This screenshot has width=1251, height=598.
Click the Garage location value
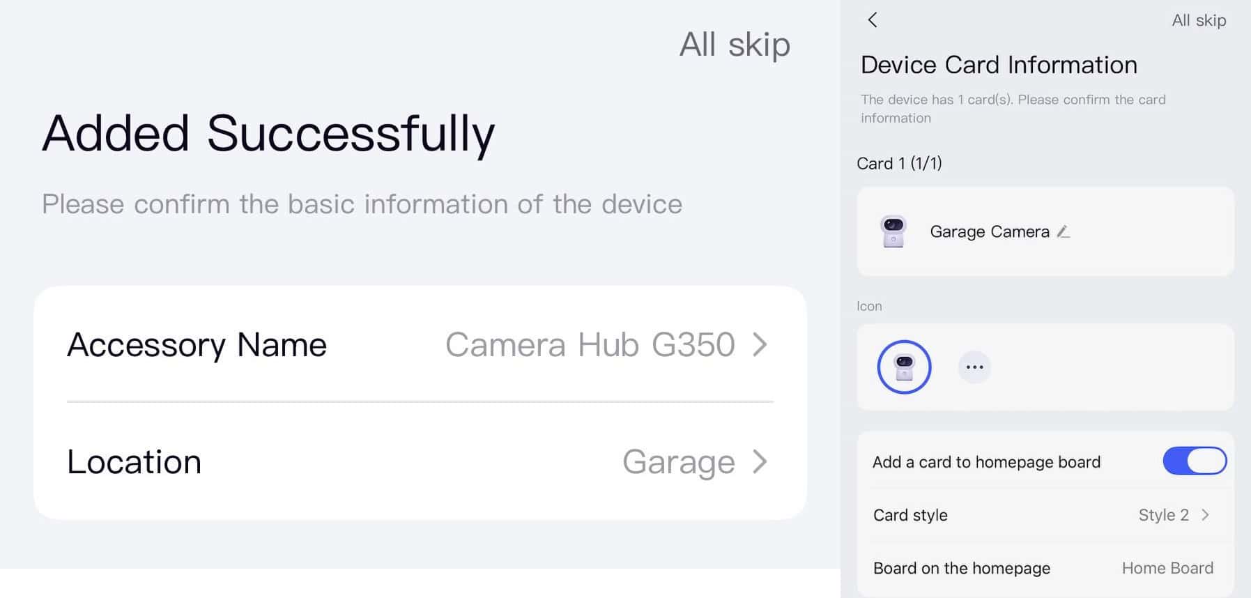[x=678, y=461]
